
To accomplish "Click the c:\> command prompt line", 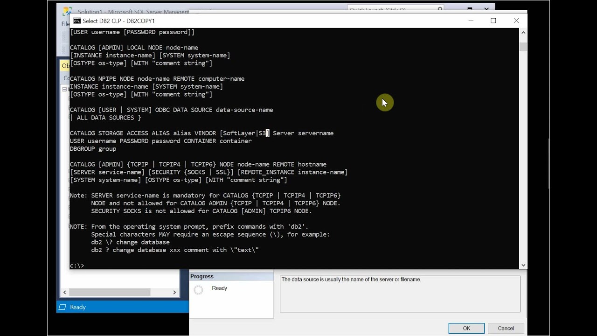I will [77, 266].
